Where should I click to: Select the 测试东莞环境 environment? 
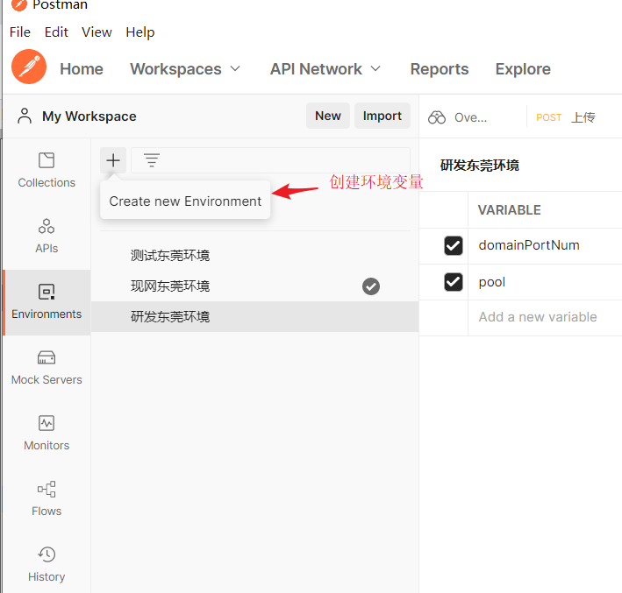coord(255,256)
